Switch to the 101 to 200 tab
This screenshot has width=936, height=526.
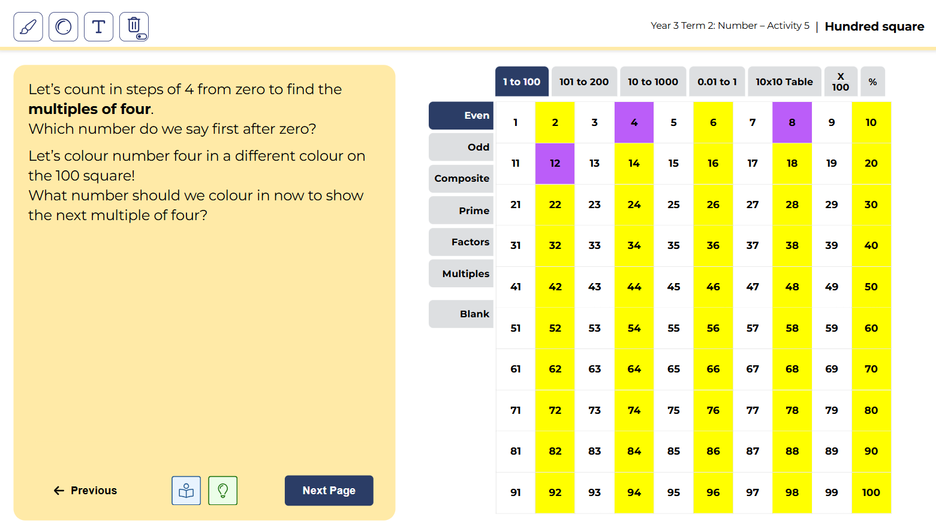583,82
